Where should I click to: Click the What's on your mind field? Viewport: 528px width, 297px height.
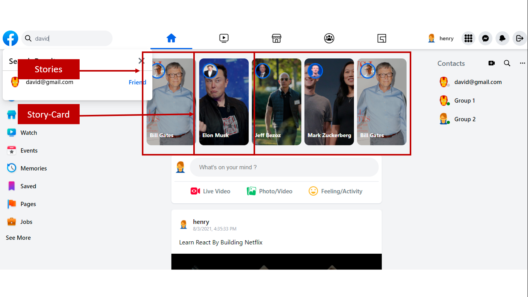[284, 167]
